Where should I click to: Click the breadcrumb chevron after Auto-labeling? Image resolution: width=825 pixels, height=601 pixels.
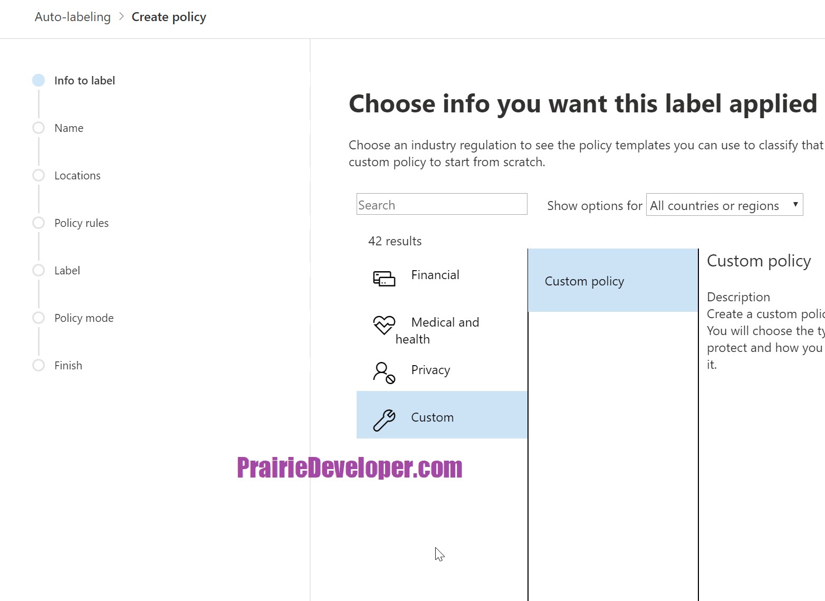[x=121, y=16]
